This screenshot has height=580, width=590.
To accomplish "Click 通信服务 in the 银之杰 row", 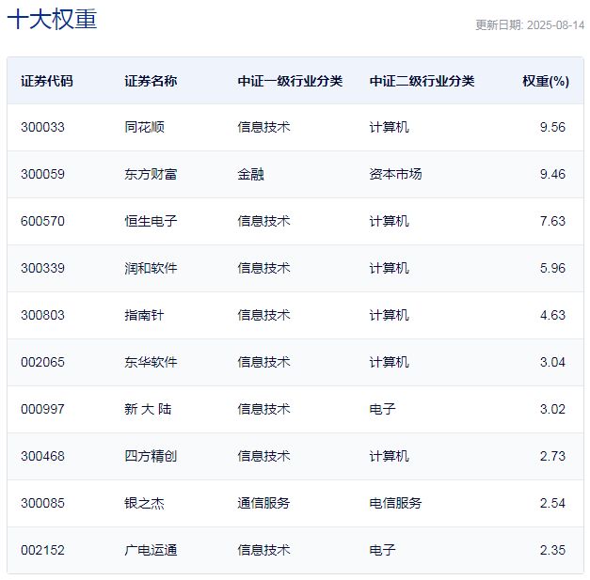I will tap(263, 503).
